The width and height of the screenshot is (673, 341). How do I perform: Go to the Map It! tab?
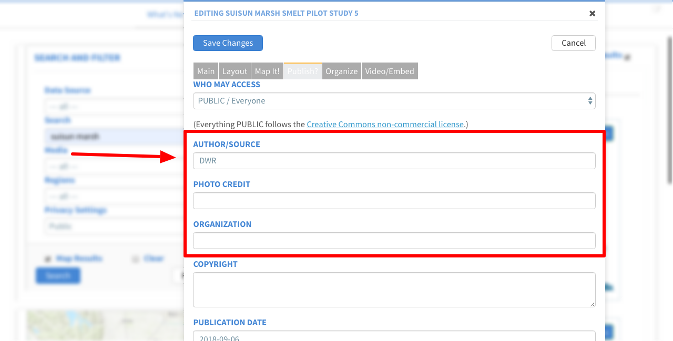(x=267, y=71)
